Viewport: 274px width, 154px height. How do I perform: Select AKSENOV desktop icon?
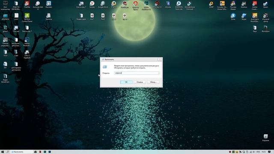pyautogui.click(x=5, y=17)
